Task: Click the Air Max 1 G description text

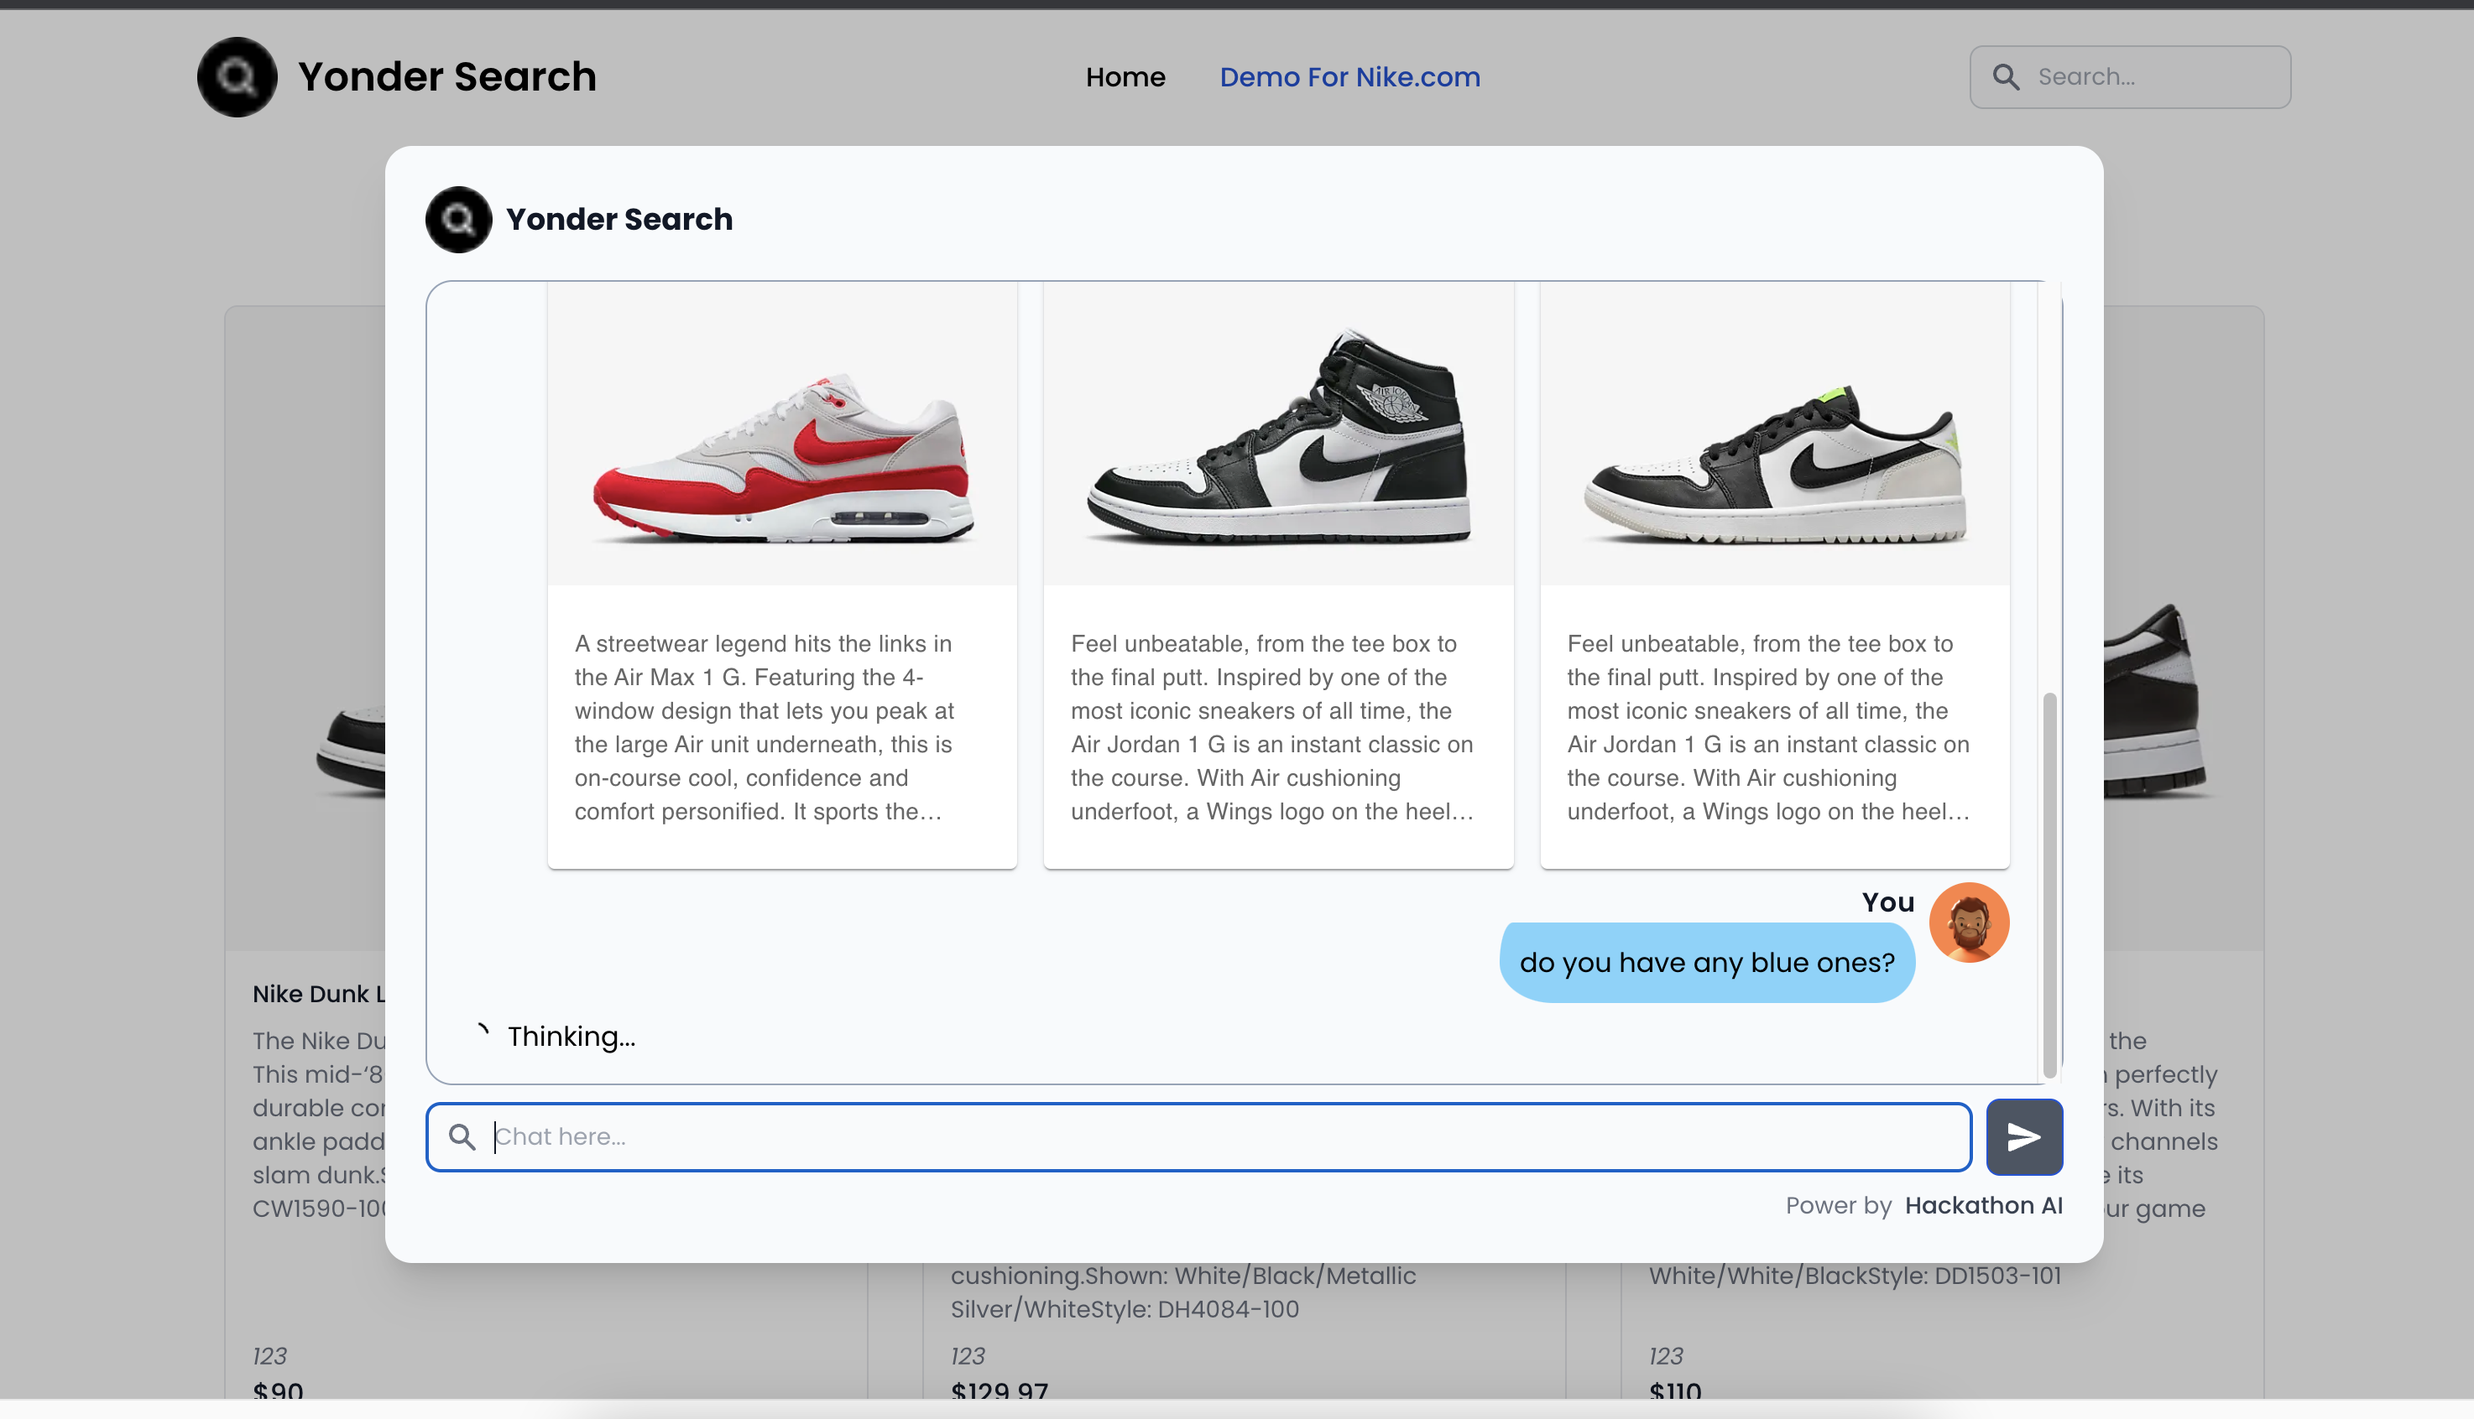Action: pos(765,727)
